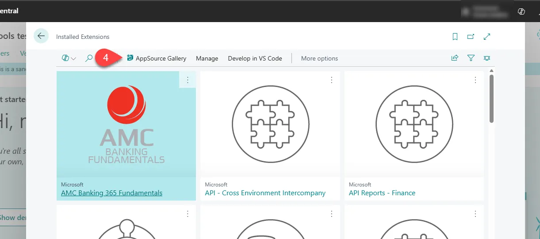
Task: Click the share icon in toolbar
Action: (x=455, y=58)
